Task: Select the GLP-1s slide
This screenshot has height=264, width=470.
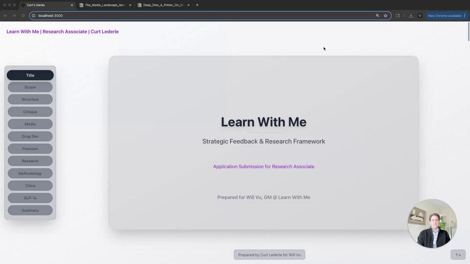Action: pyautogui.click(x=30, y=198)
